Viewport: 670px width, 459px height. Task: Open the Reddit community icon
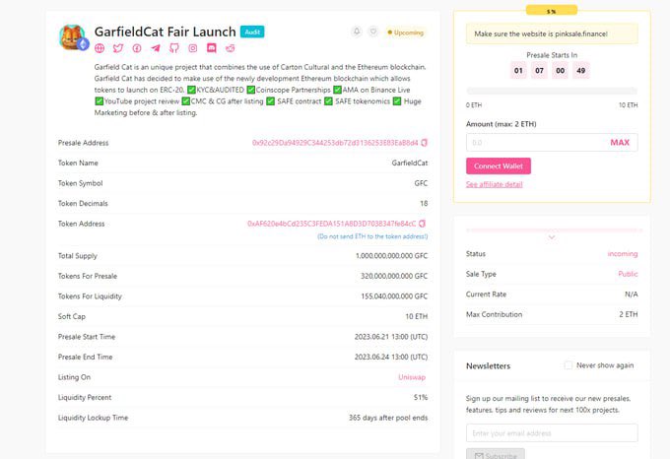click(231, 48)
